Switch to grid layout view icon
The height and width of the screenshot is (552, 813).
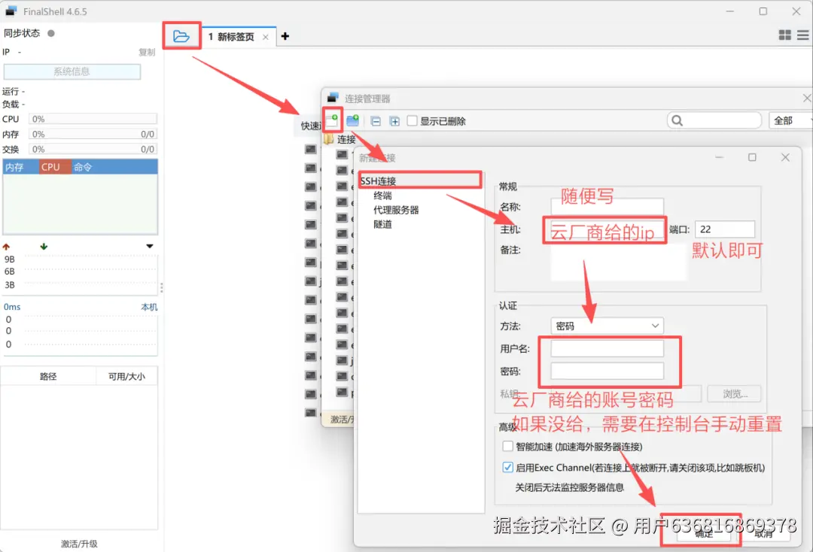pyautogui.click(x=784, y=35)
